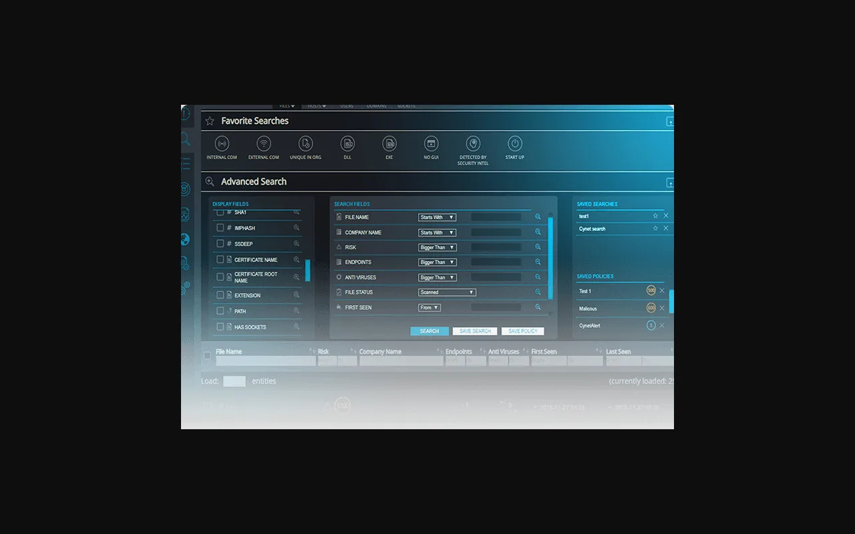Click the 500 badge on Test 1 policy
855x534 pixels.
click(x=651, y=290)
